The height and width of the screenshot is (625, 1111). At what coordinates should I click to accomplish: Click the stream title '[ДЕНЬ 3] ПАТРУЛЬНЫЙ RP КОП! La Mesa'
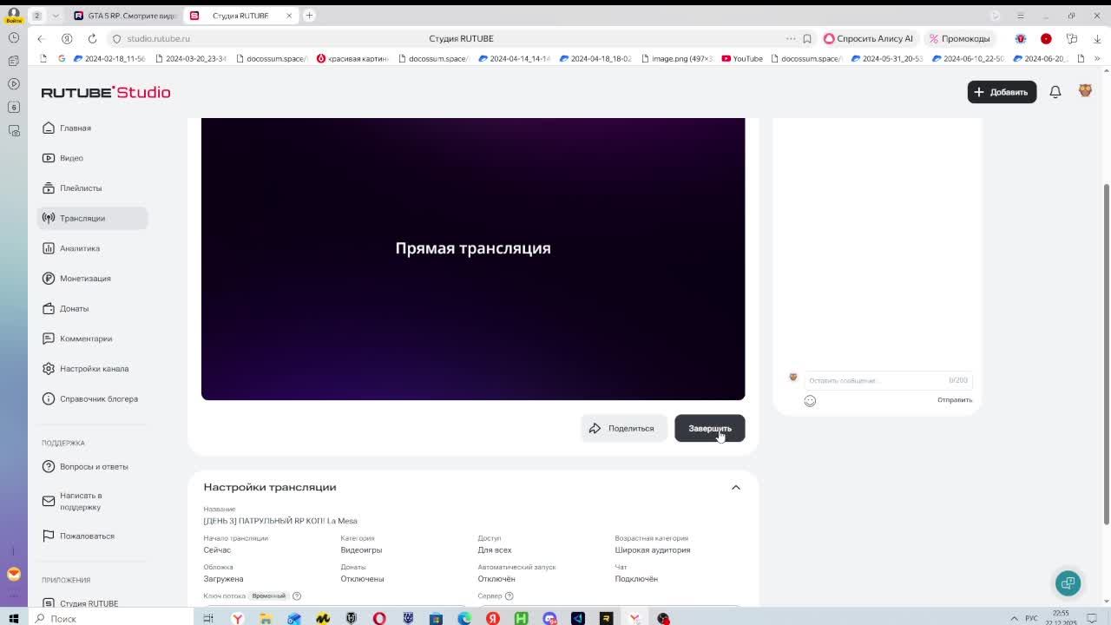click(x=280, y=521)
